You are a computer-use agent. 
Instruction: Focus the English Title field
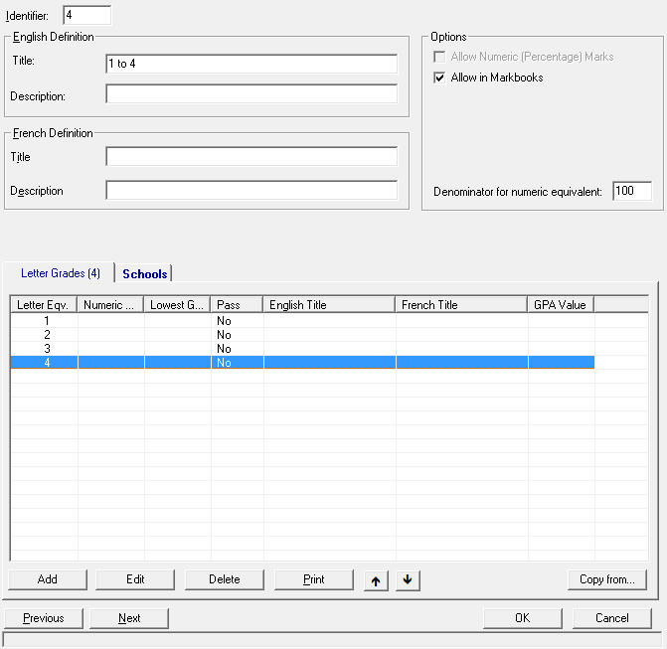point(250,64)
